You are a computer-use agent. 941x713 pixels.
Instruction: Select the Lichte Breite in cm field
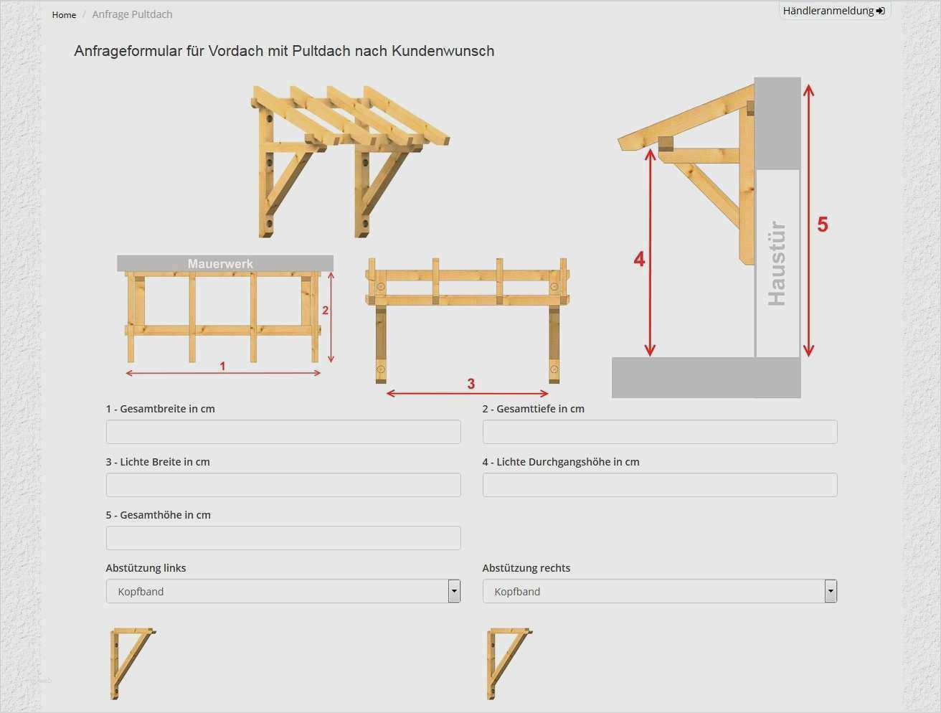coord(283,485)
